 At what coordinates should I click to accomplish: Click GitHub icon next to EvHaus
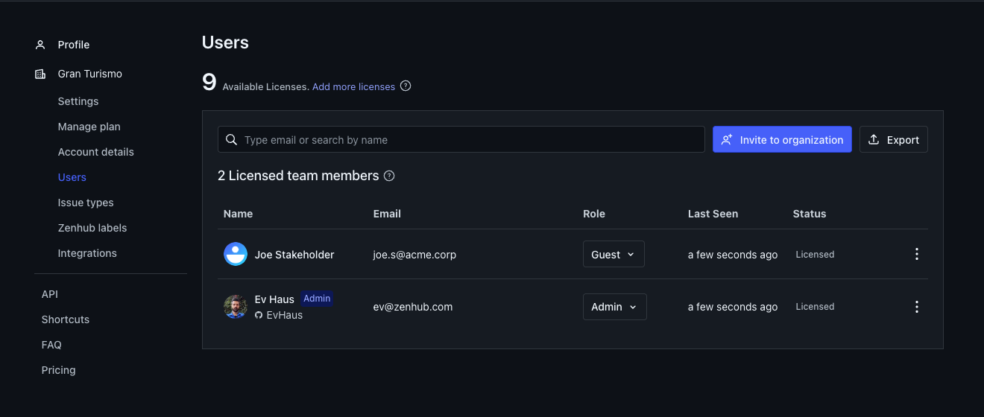[259, 315]
